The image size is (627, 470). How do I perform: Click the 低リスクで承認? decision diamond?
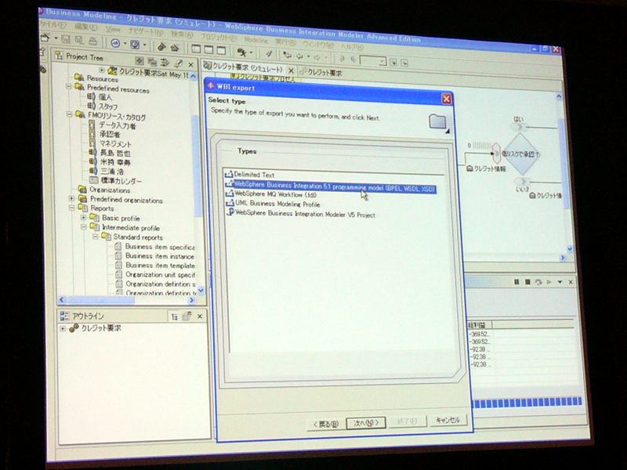[520, 154]
